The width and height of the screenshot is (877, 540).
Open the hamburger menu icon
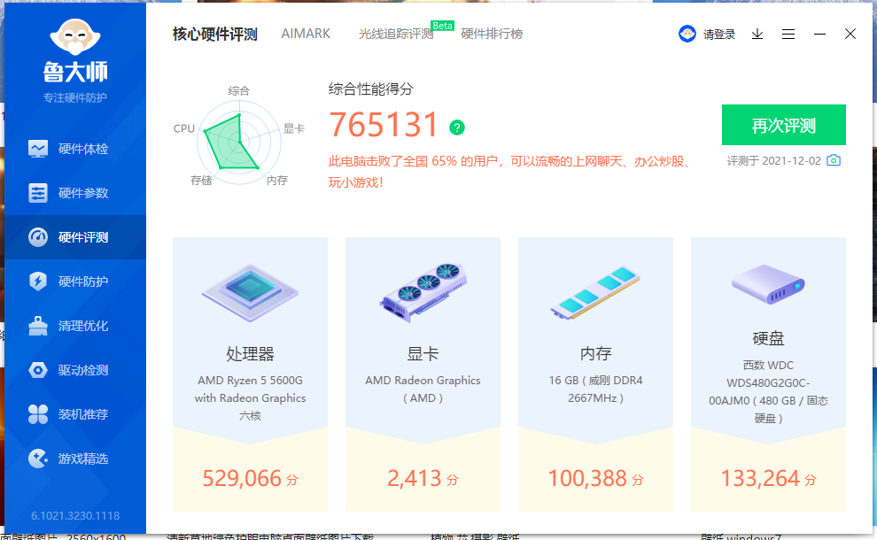(788, 35)
